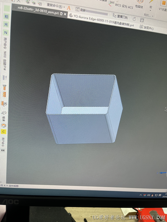The height and width of the screenshot is (222, 167).
Task: Click the blank green button above 粗
Action: pyautogui.click(x=7, y=8)
